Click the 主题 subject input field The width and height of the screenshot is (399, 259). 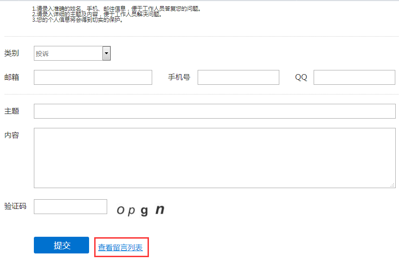pos(215,111)
